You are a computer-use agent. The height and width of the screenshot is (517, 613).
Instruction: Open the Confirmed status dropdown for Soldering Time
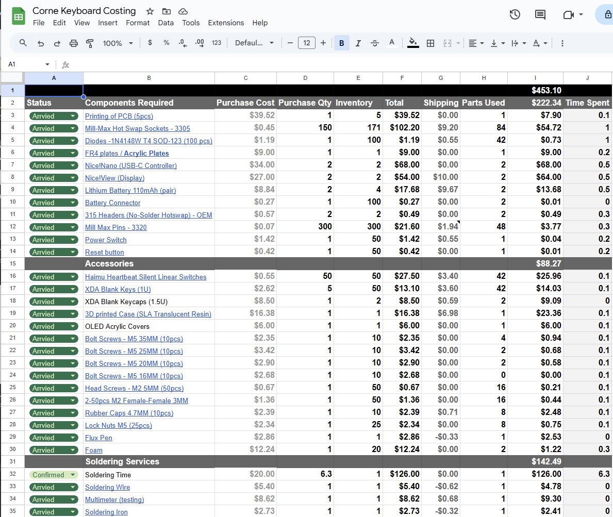(x=73, y=475)
